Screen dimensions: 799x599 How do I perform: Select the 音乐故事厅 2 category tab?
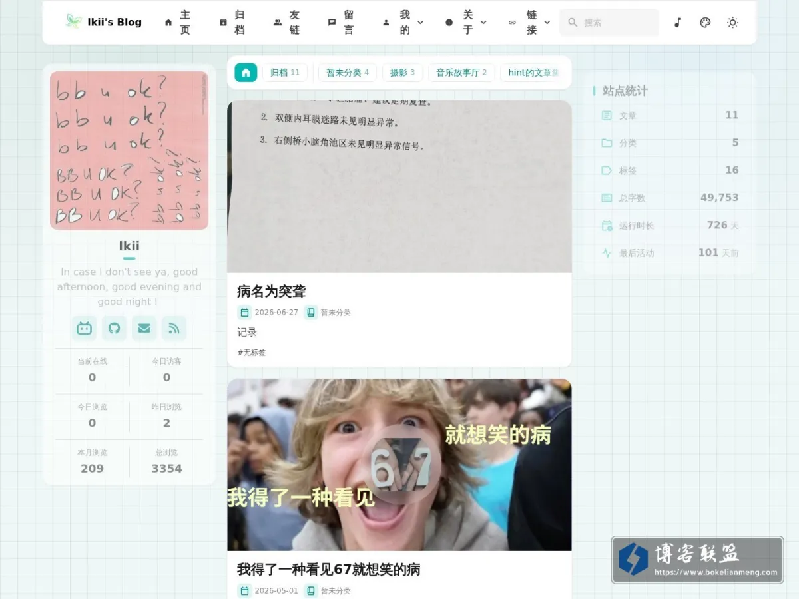tap(461, 73)
